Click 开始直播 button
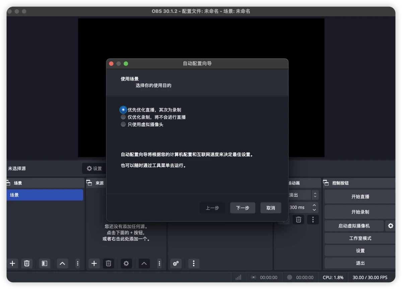The height and width of the screenshot is (289, 402). [x=360, y=197]
